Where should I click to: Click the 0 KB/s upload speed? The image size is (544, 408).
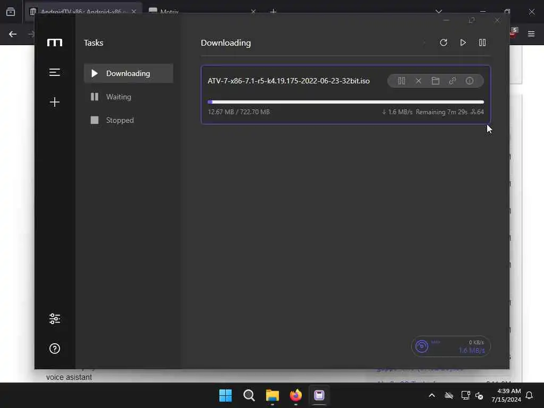coord(476,342)
